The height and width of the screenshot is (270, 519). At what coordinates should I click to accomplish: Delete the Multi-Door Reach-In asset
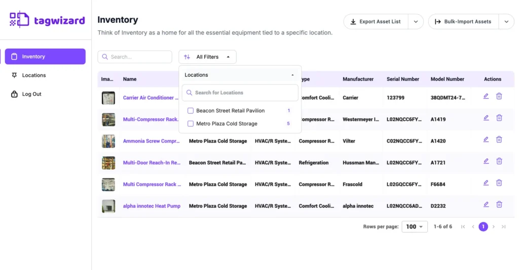[499, 161]
